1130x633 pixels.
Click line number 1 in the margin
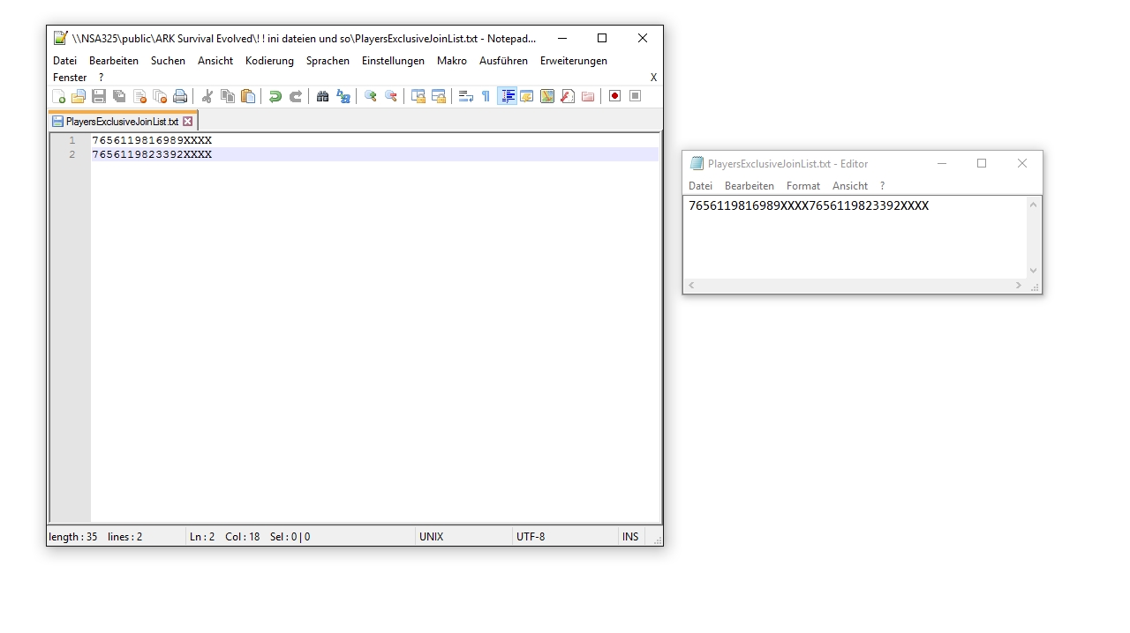[72, 140]
